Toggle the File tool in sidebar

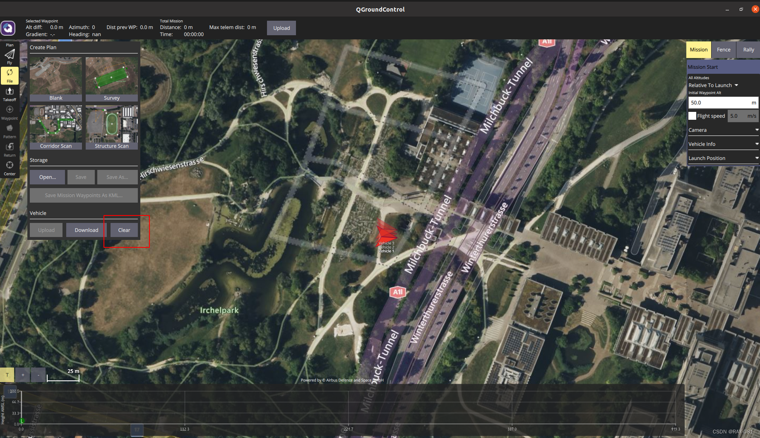tap(10, 75)
